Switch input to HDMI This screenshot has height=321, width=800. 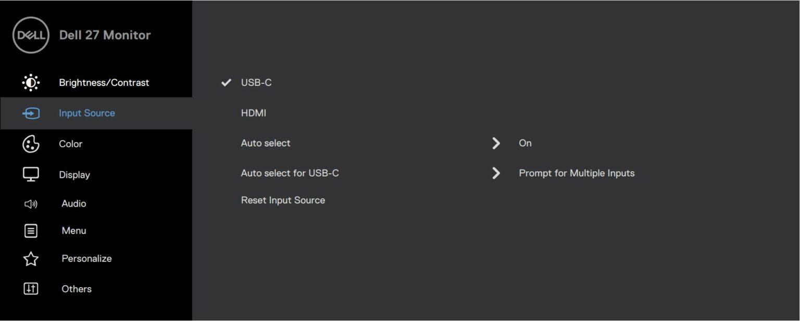(x=254, y=113)
